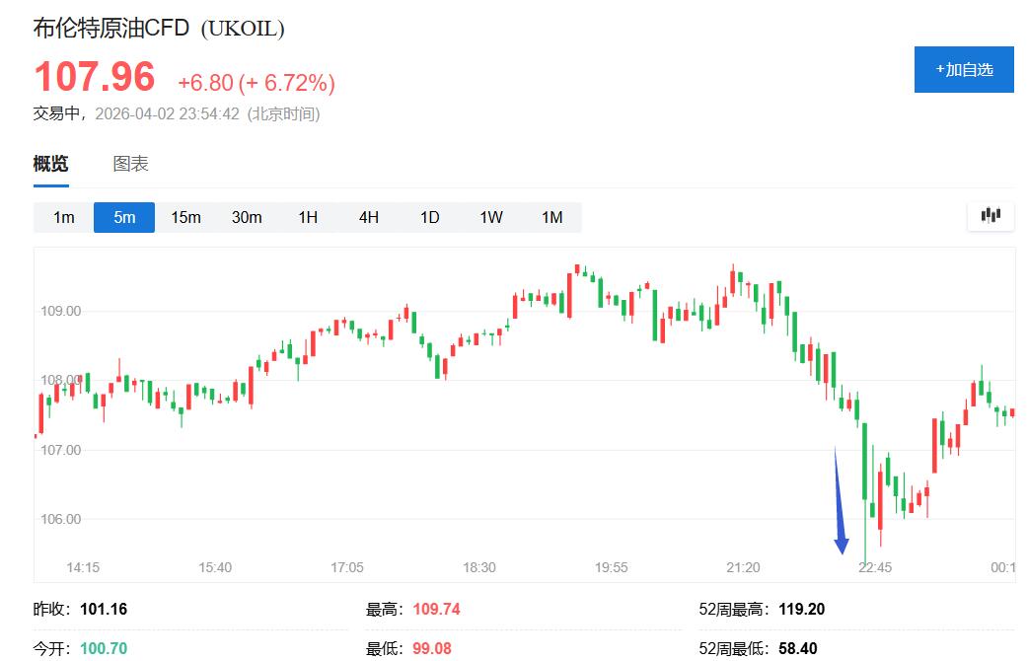Set chart period to 1H
This screenshot has width=1027, height=661.
click(308, 217)
